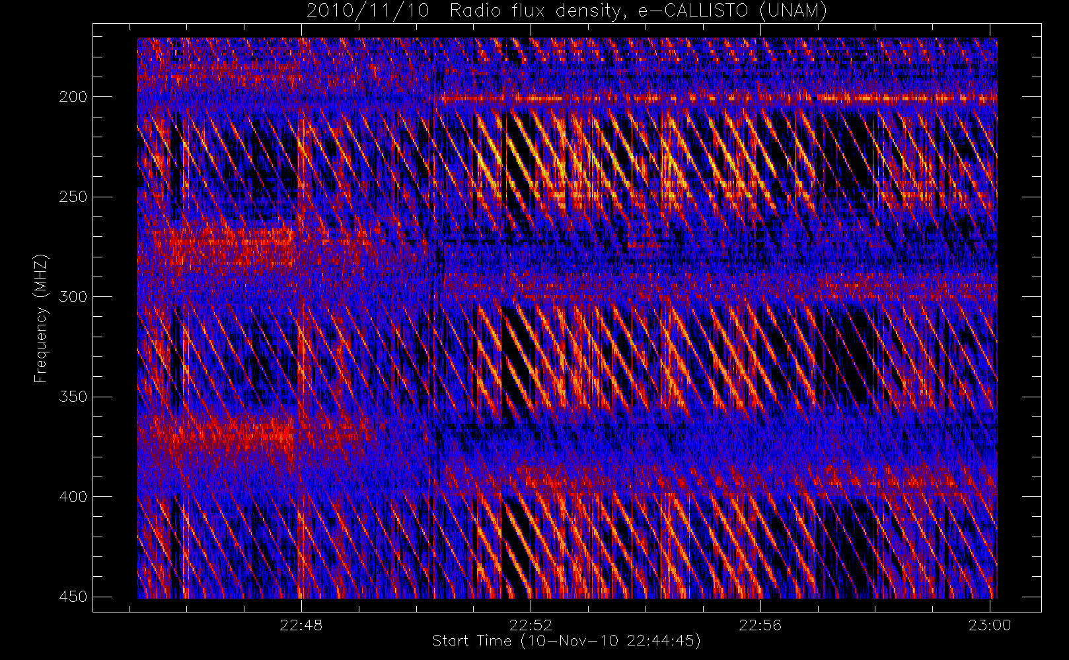Select the 350 frequency axis label
The width and height of the screenshot is (1069, 660).
click(x=73, y=397)
